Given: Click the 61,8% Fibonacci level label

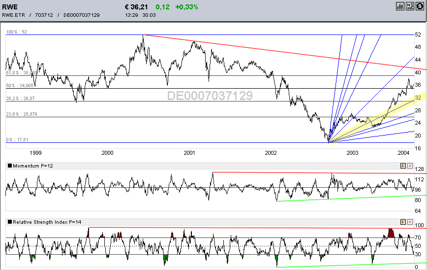Looking at the screenshot, I should (x=22, y=73).
